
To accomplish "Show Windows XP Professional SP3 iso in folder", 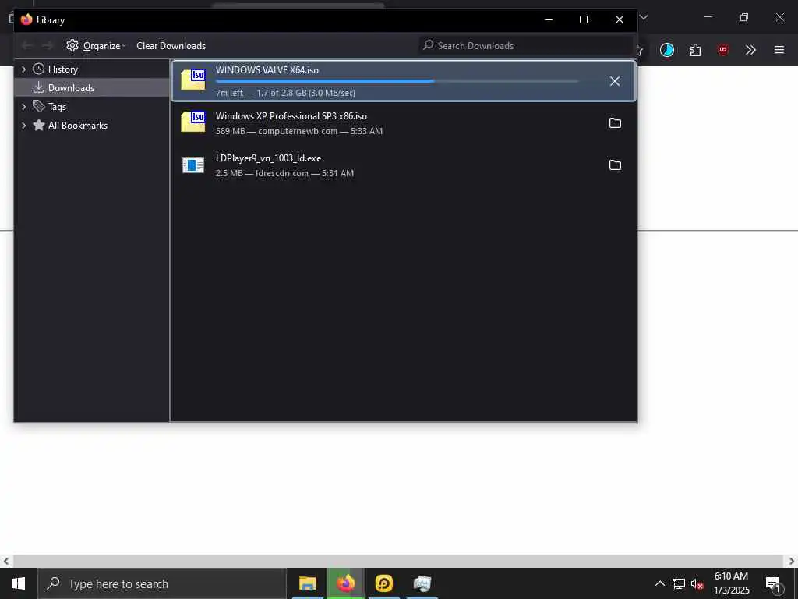I will [x=615, y=123].
